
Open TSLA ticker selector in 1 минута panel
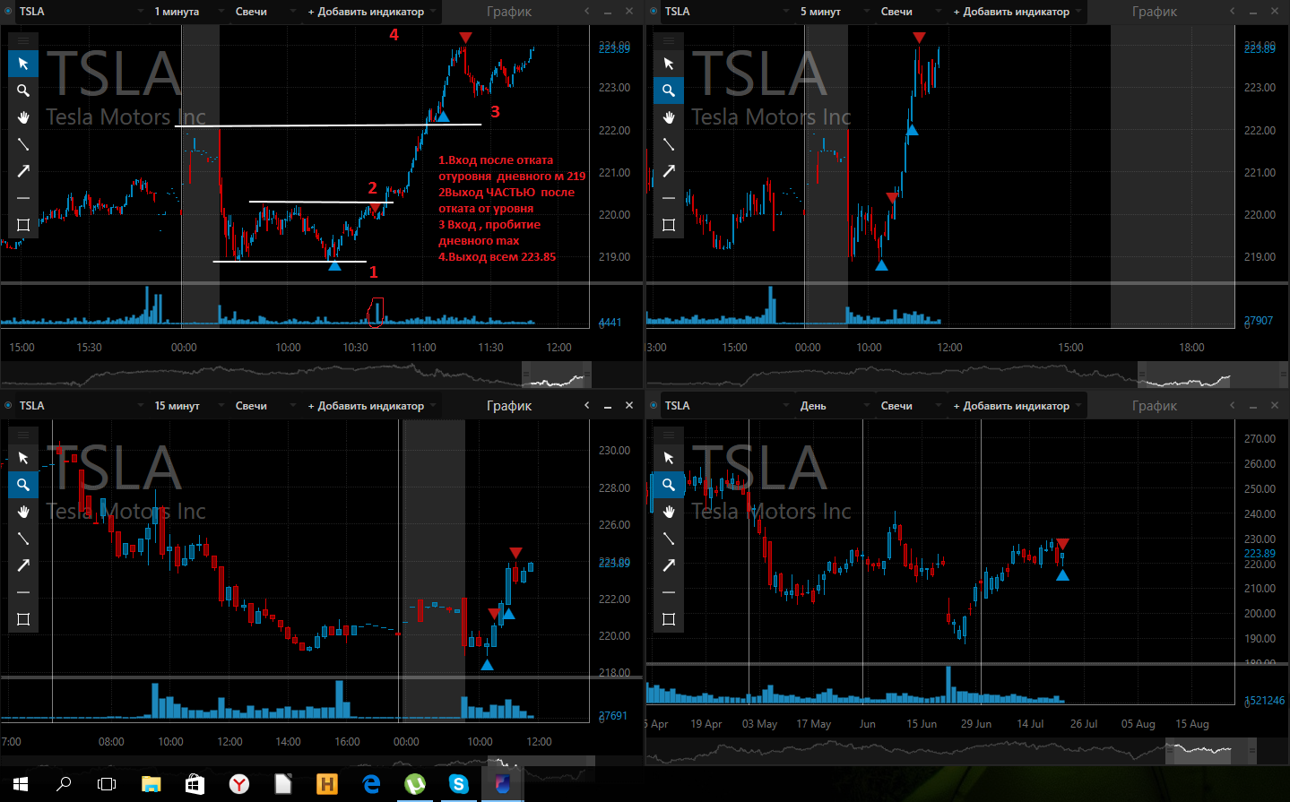(x=81, y=12)
